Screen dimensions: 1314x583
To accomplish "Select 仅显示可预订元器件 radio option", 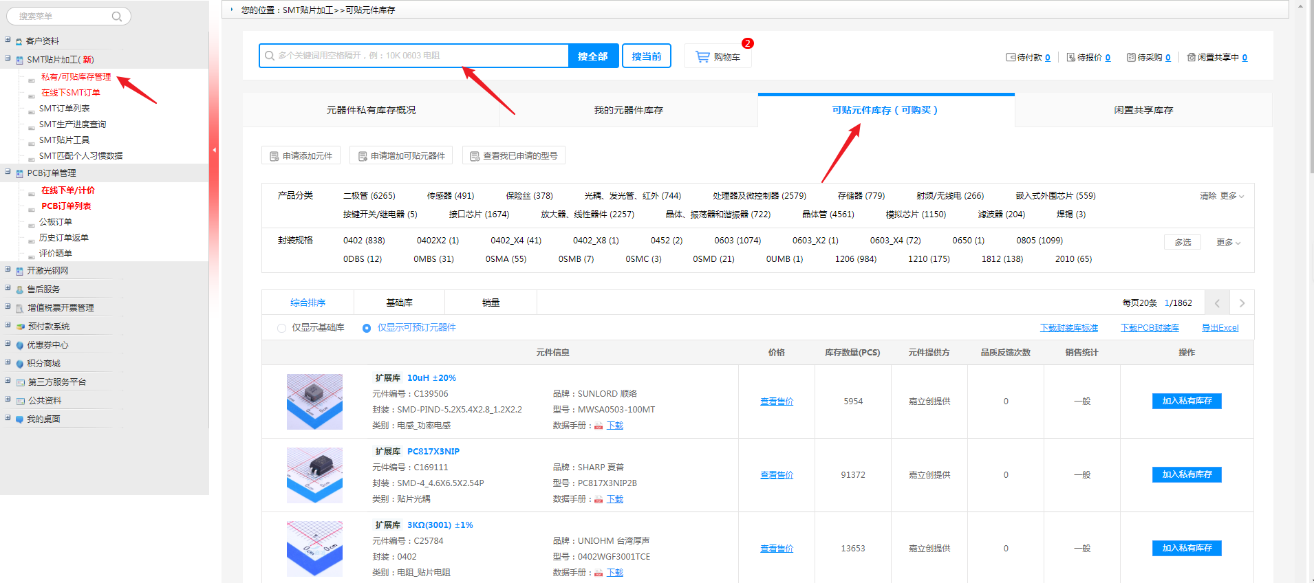I will pos(367,328).
